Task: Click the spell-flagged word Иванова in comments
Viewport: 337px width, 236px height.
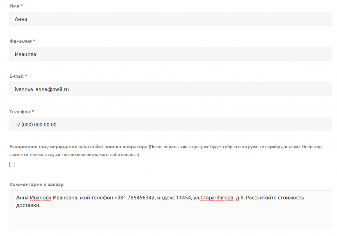Action: (x=40, y=198)
